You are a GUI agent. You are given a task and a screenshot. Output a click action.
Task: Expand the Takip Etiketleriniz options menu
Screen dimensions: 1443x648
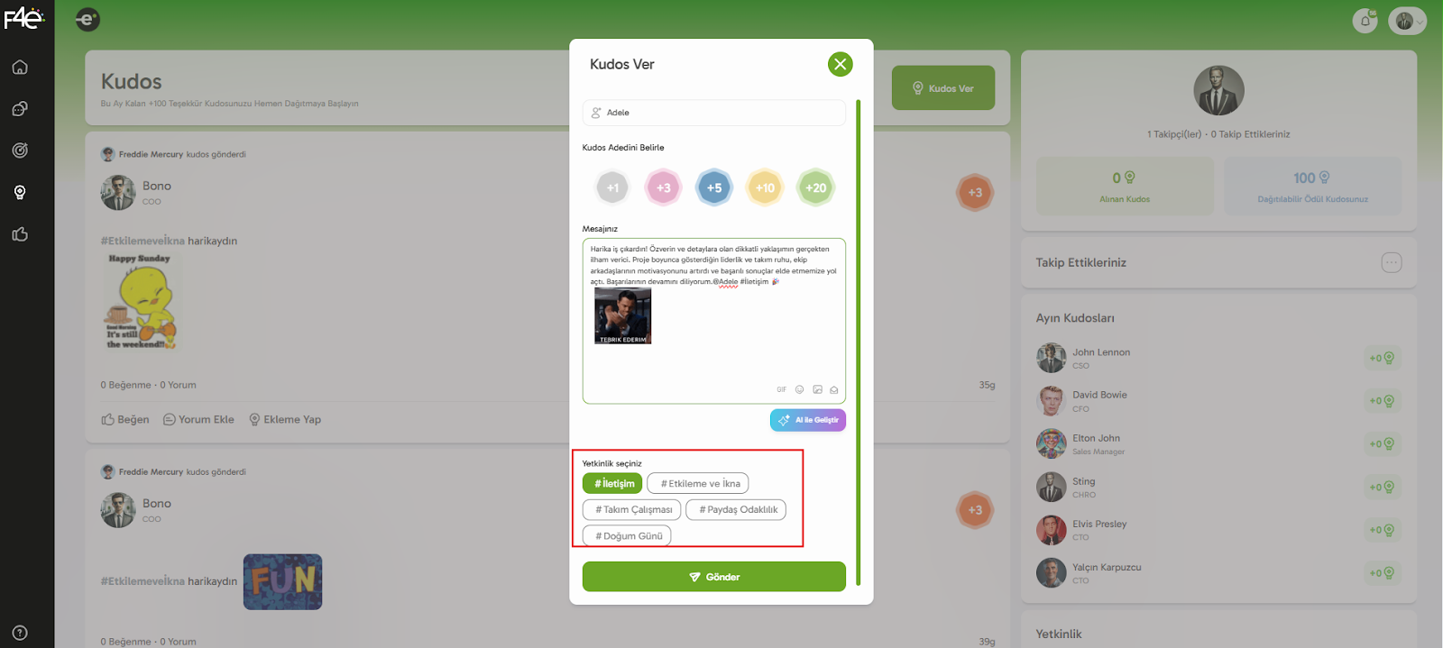click(1392, 262)
